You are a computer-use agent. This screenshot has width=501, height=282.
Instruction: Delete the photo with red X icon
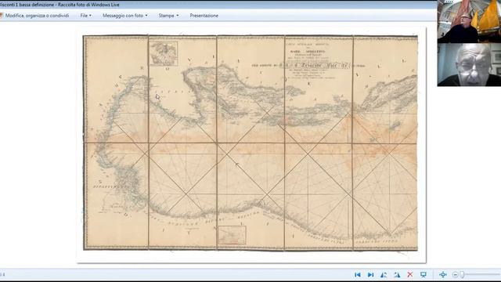410,275
